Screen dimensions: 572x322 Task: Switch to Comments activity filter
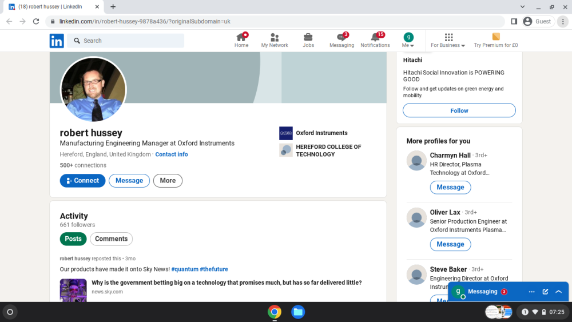(112, 239)
